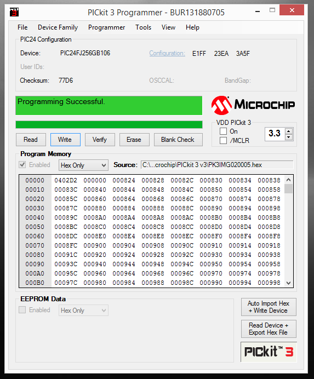
Task: Open the Tools menu
Action: 143,27
